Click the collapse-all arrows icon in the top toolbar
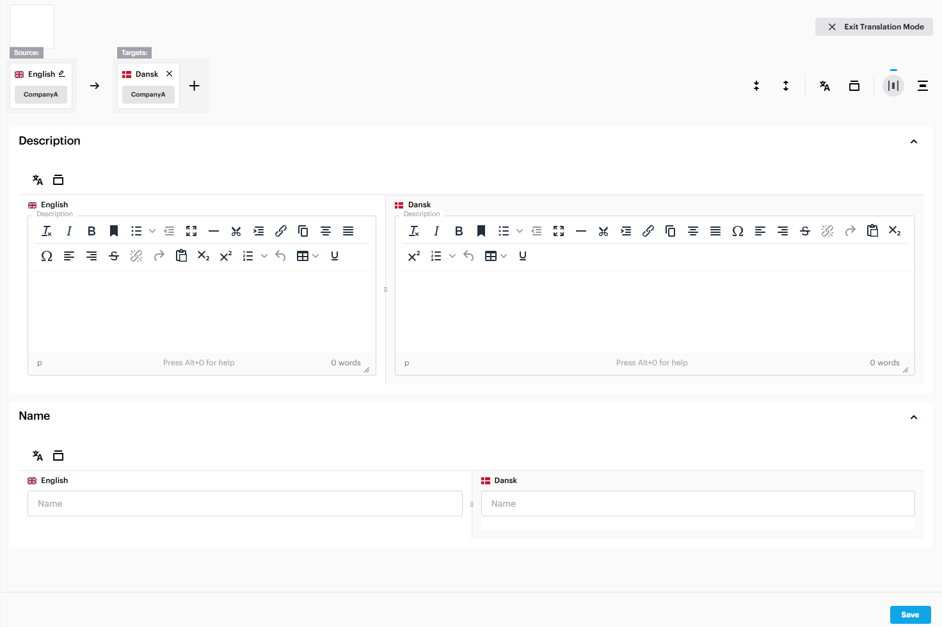Screen dimensions: 942x627 [756, 85]
